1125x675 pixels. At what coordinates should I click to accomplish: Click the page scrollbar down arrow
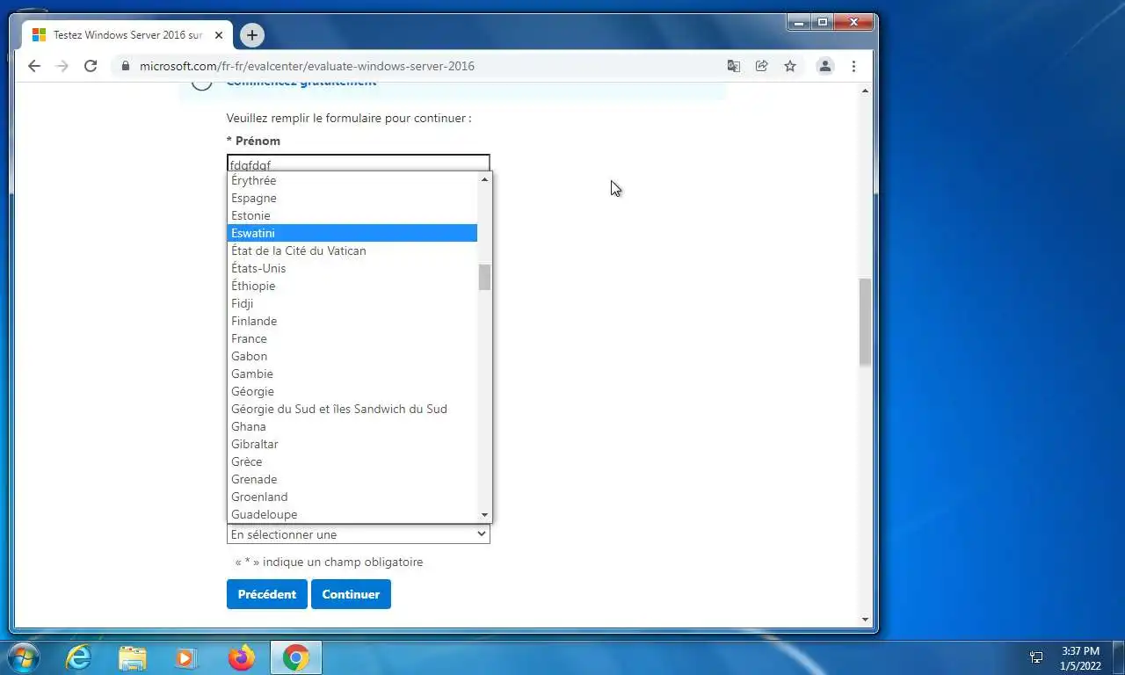[x=865, y=619]
